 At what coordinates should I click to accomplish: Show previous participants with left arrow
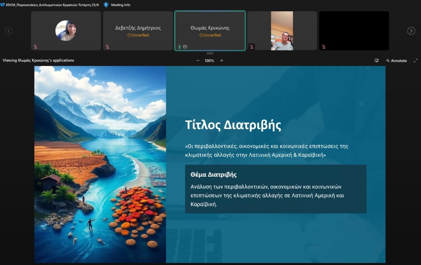click(9, 31)
